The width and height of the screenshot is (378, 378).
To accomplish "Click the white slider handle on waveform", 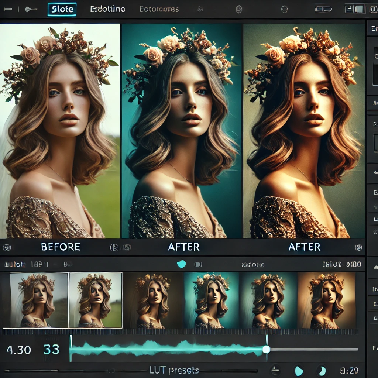I will (266, 349).
